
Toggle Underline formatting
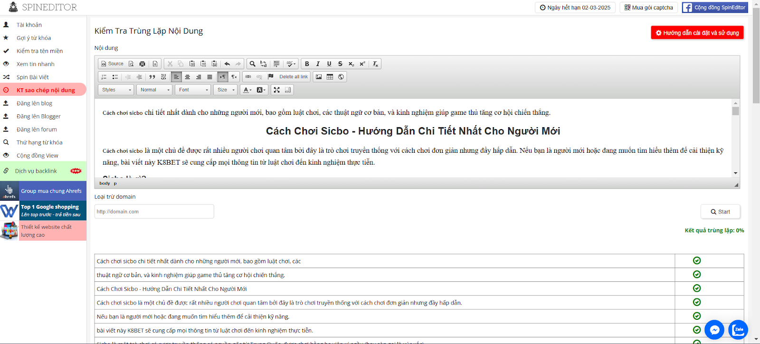(329, 64)
